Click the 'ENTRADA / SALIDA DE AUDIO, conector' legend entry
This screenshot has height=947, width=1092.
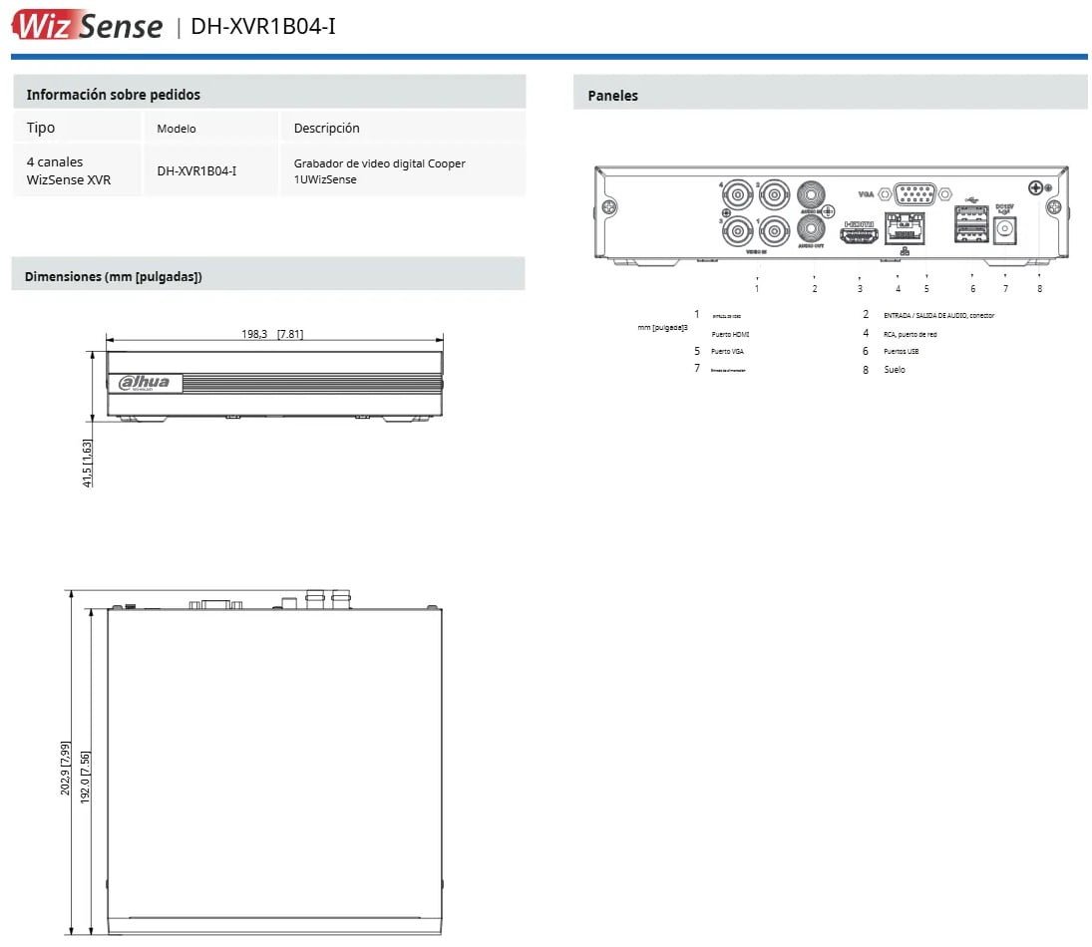(938, 315)
